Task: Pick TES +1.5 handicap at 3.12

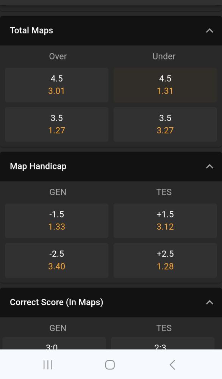Action: click(x=165, y=221)
